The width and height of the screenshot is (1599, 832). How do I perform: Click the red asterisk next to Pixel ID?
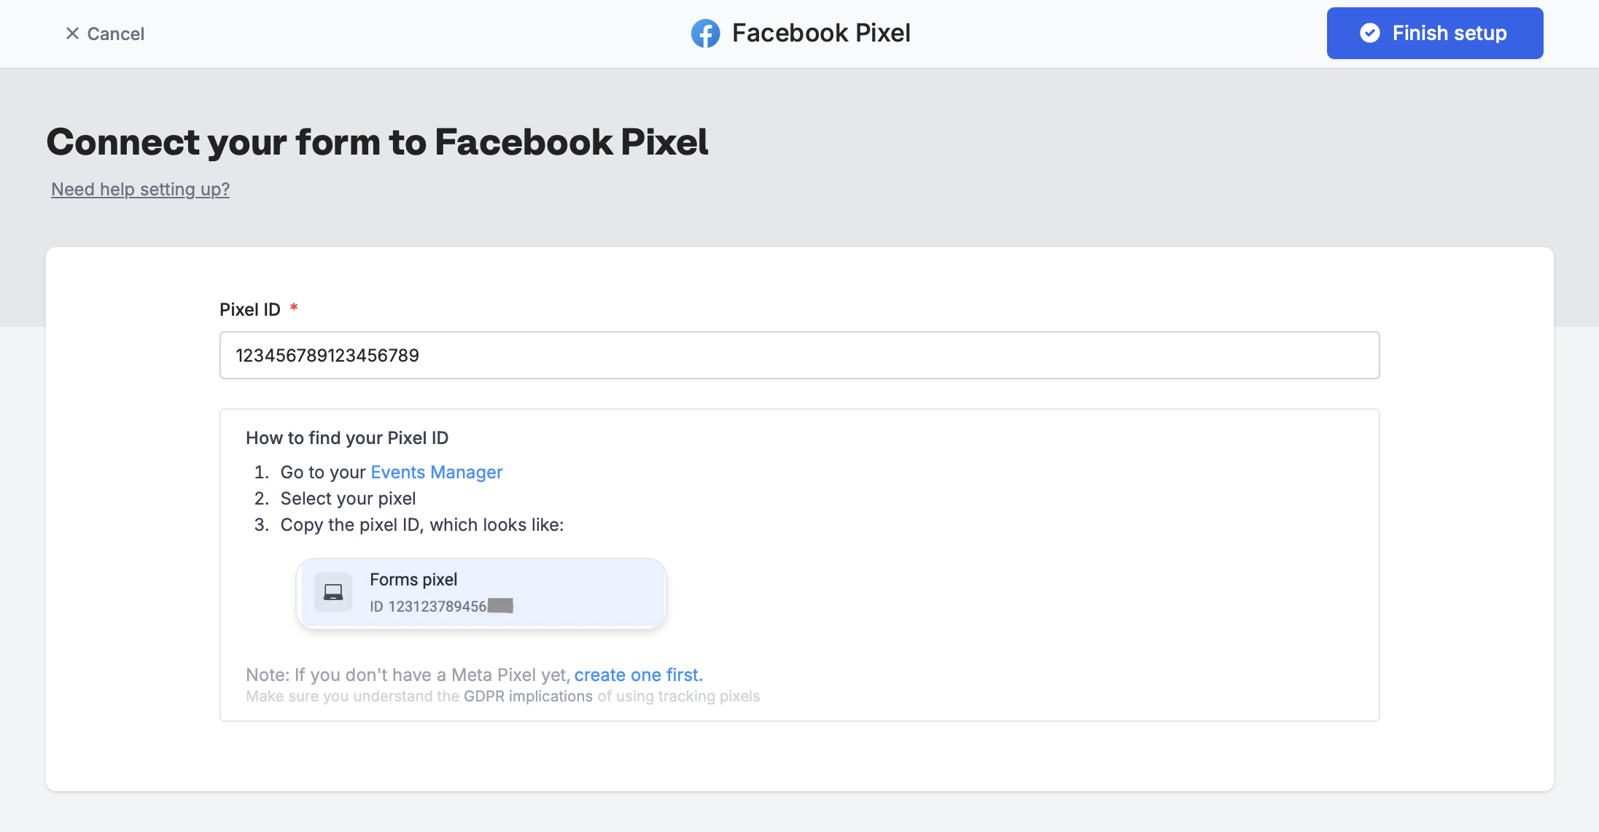[x=294, y=308]
